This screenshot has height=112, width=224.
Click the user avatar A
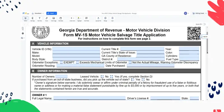pos(185,13)
